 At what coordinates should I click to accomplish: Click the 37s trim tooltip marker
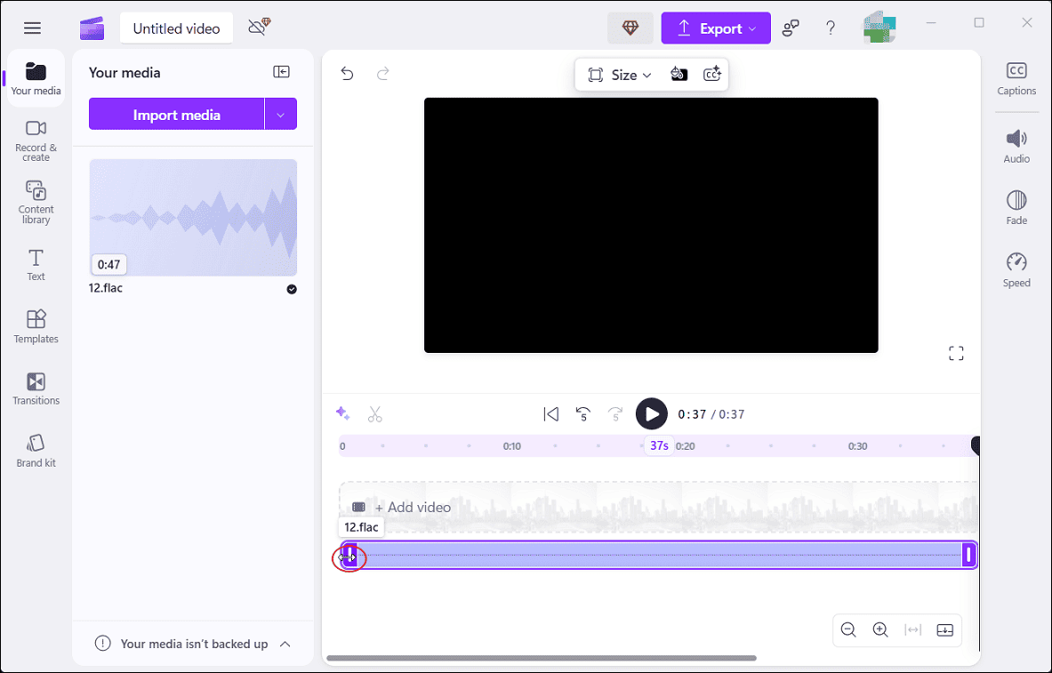pos(660,445)
